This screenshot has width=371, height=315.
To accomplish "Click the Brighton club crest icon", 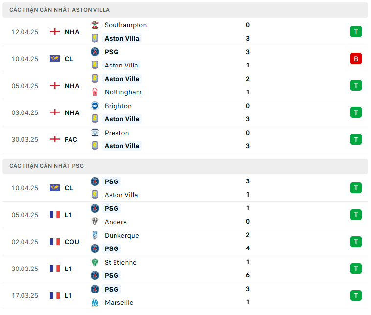I will pos(94,106).
